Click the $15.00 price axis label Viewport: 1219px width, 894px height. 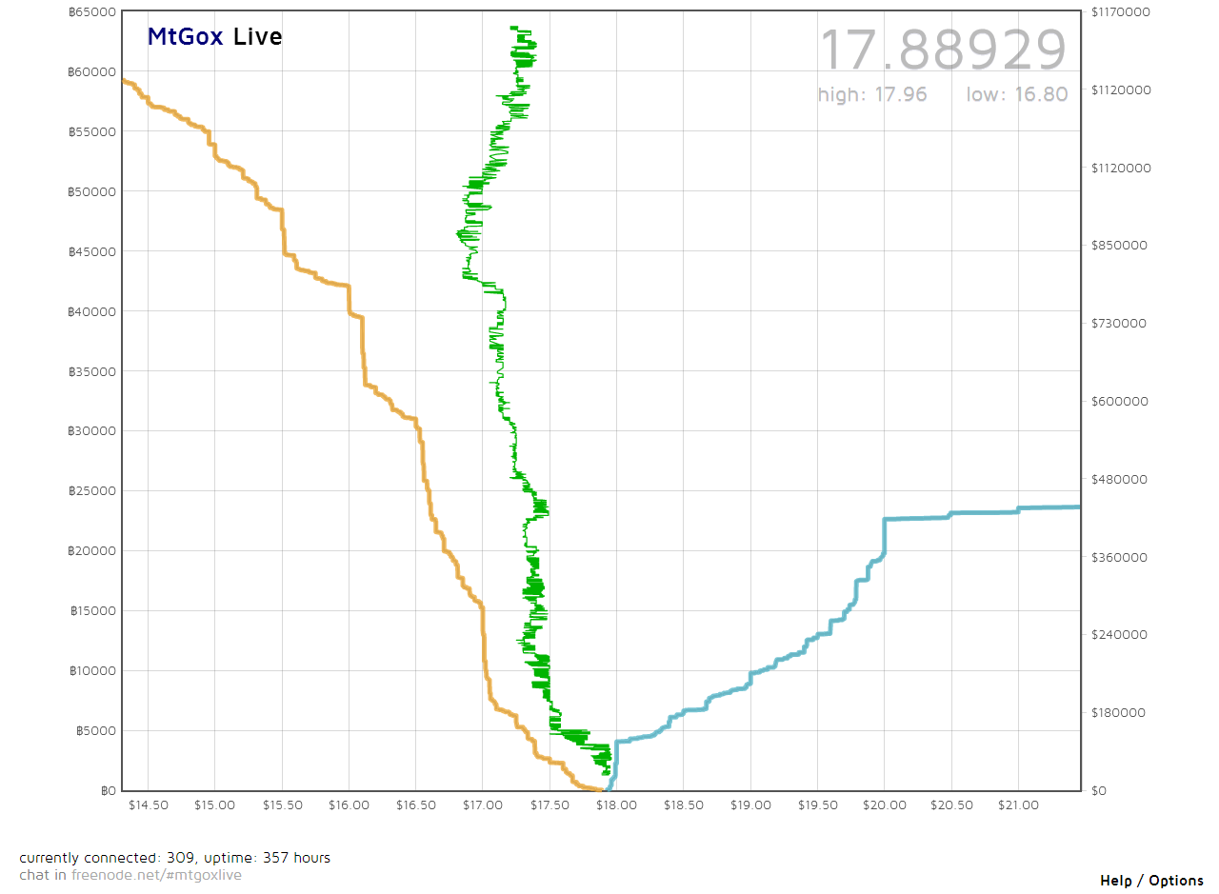pos(214,805)
